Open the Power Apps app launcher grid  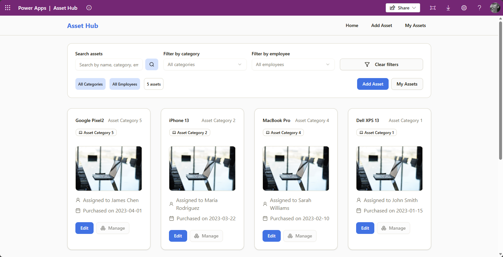pos(8,8)
